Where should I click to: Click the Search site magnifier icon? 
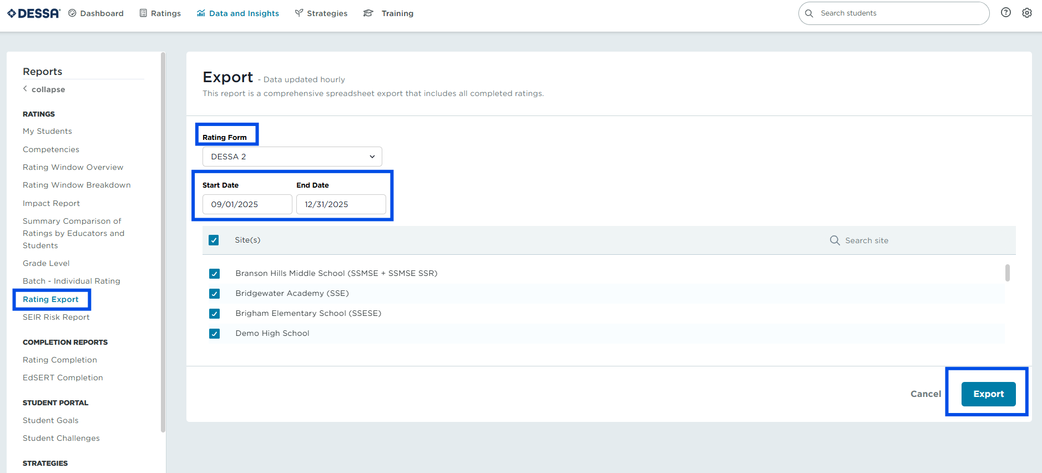(x=834, y=240)
